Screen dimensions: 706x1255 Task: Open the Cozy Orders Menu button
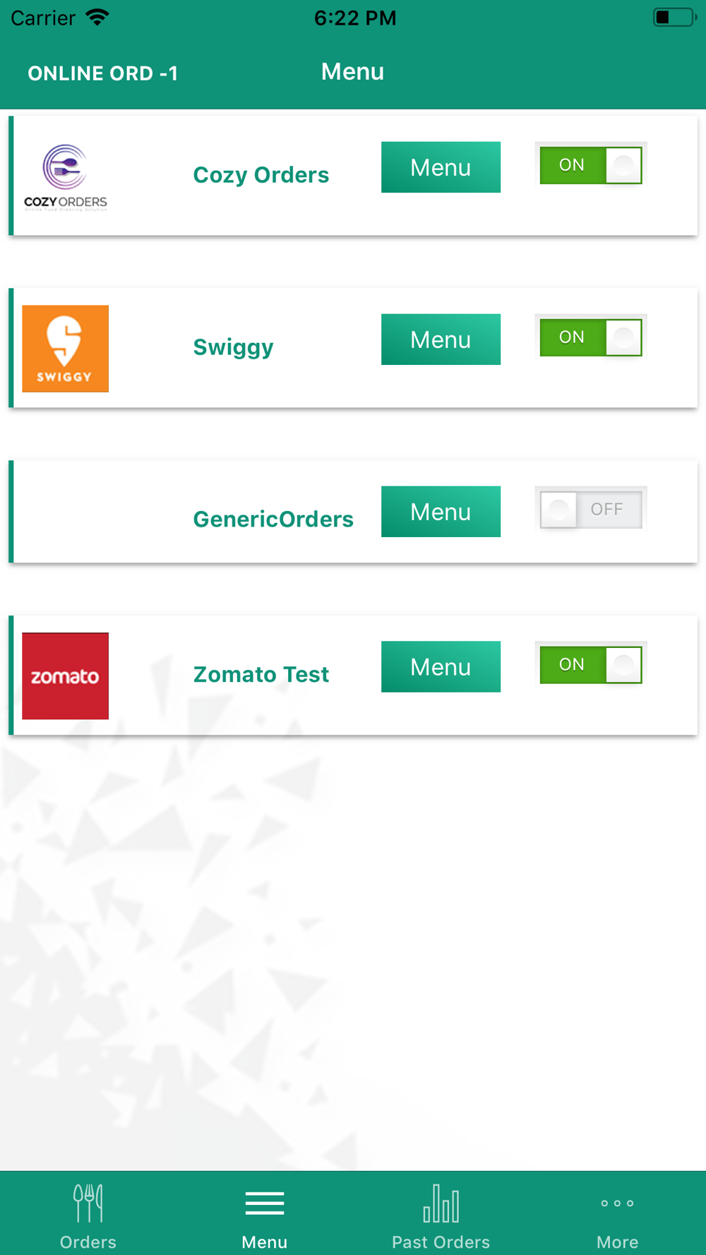point(441,167)
